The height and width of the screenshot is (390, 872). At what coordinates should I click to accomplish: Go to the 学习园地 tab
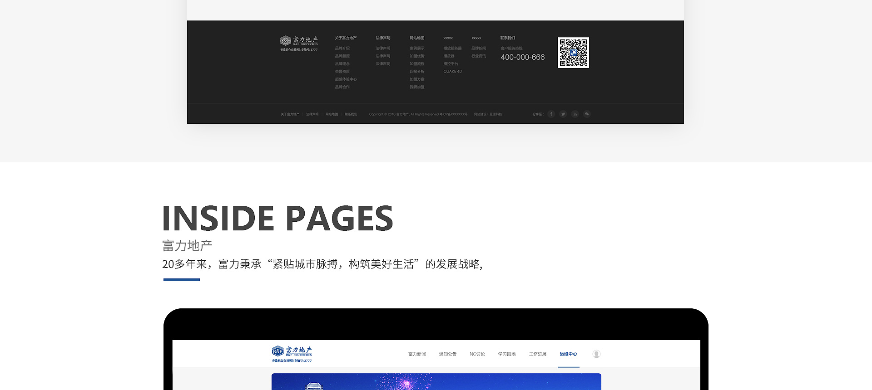point(507,354)
